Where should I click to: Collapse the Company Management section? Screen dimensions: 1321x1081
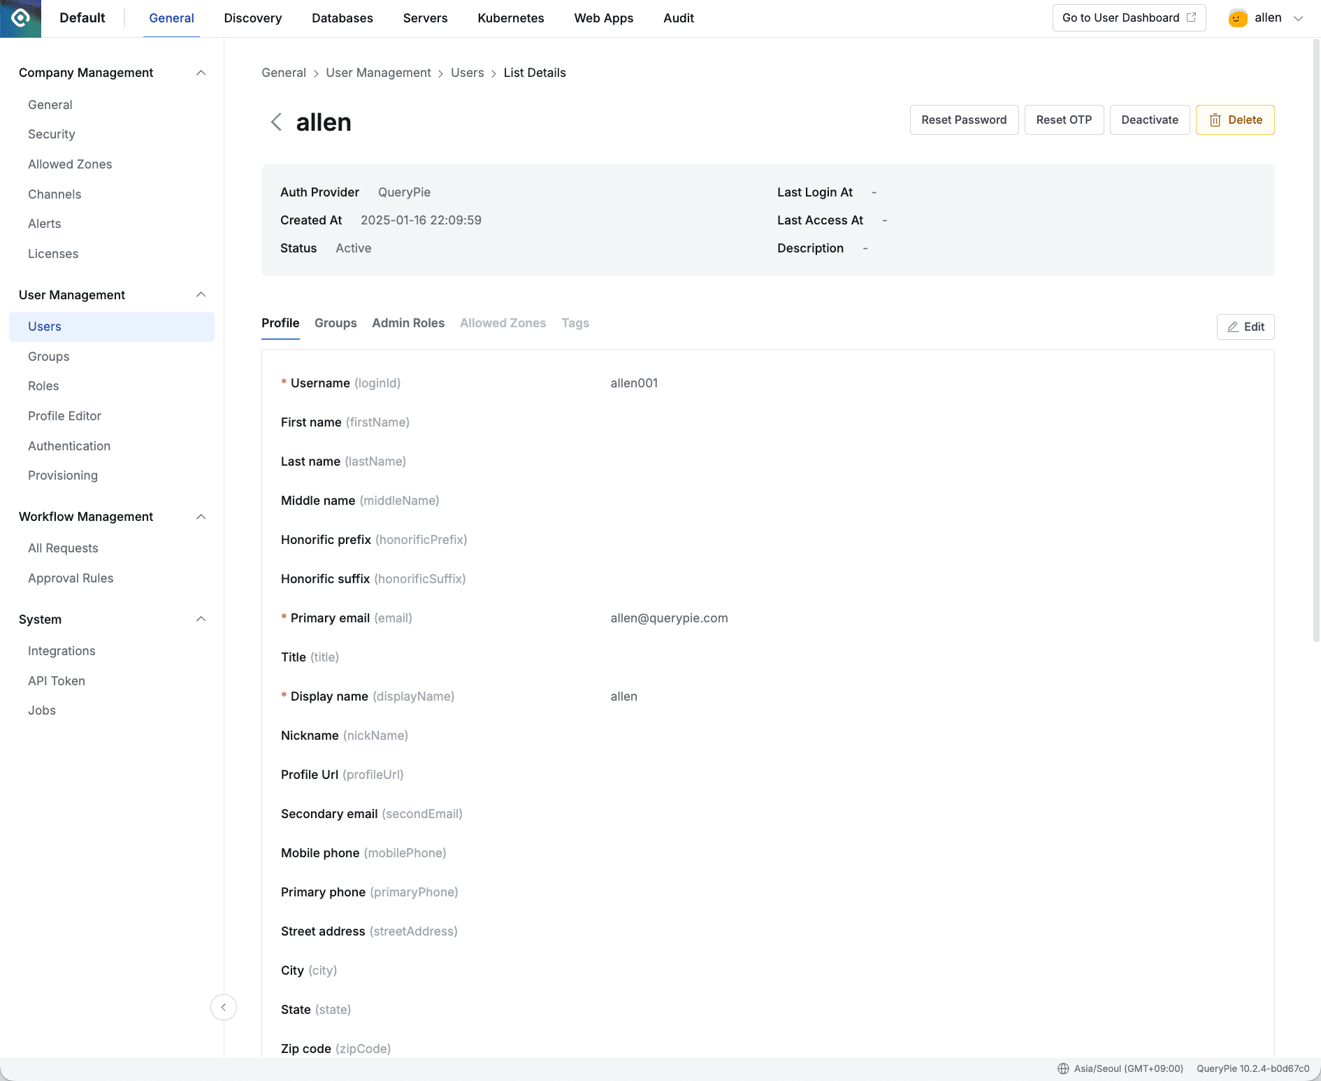click(201, 72)
